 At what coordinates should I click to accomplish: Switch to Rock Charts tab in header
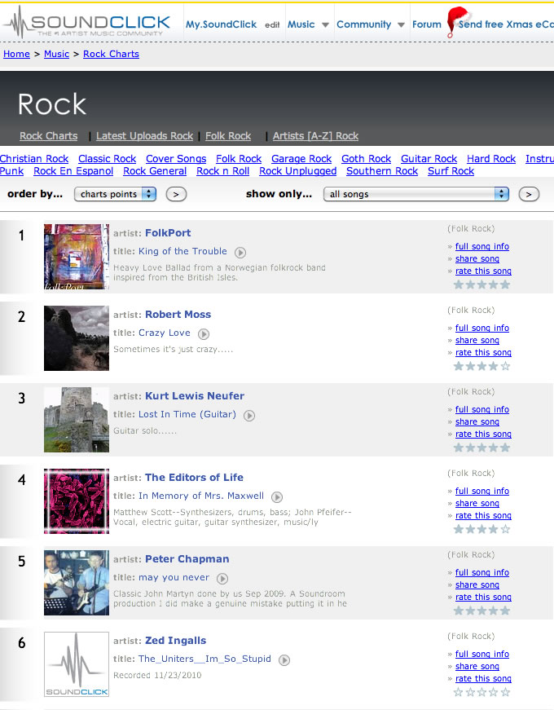pos(48,136)
